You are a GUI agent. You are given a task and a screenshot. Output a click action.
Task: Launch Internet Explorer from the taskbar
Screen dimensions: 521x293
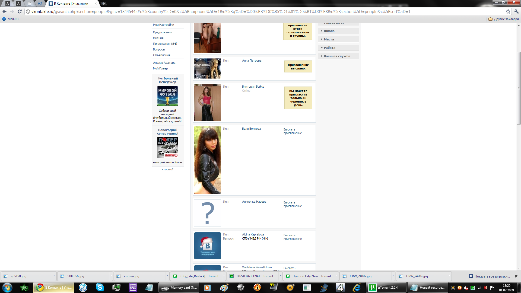pyautogui.click(x=356, y=287)
